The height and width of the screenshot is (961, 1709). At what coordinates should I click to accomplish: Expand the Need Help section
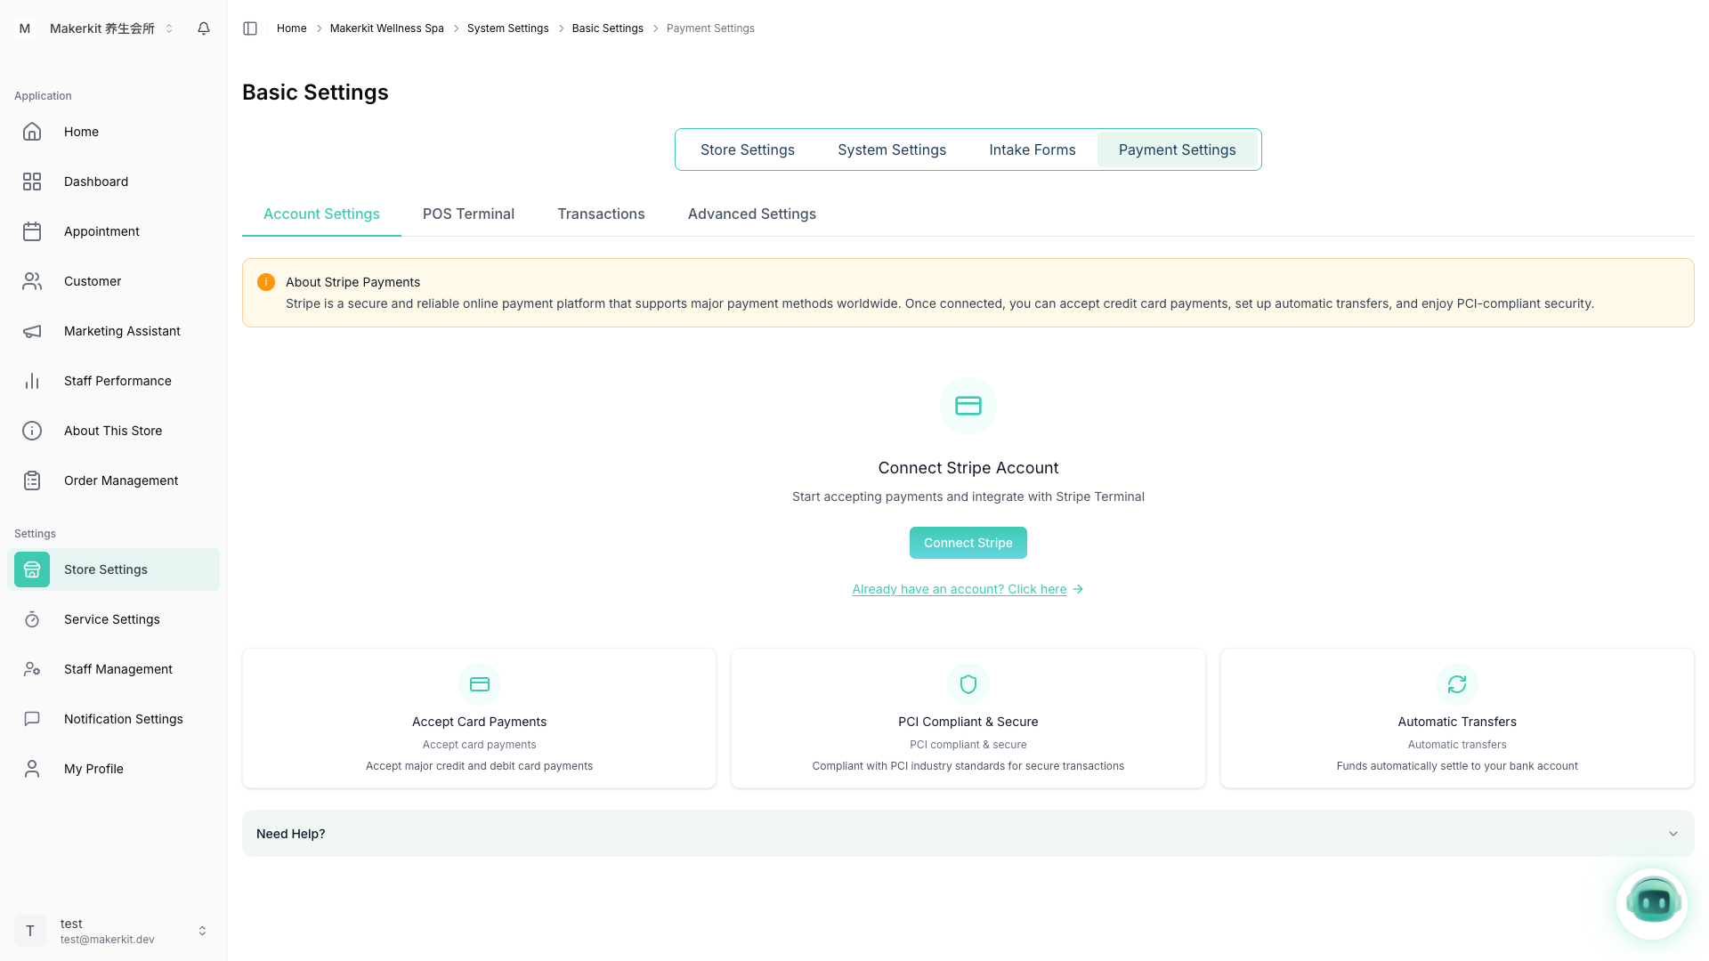pyautogui.click(x=968, y=834)
